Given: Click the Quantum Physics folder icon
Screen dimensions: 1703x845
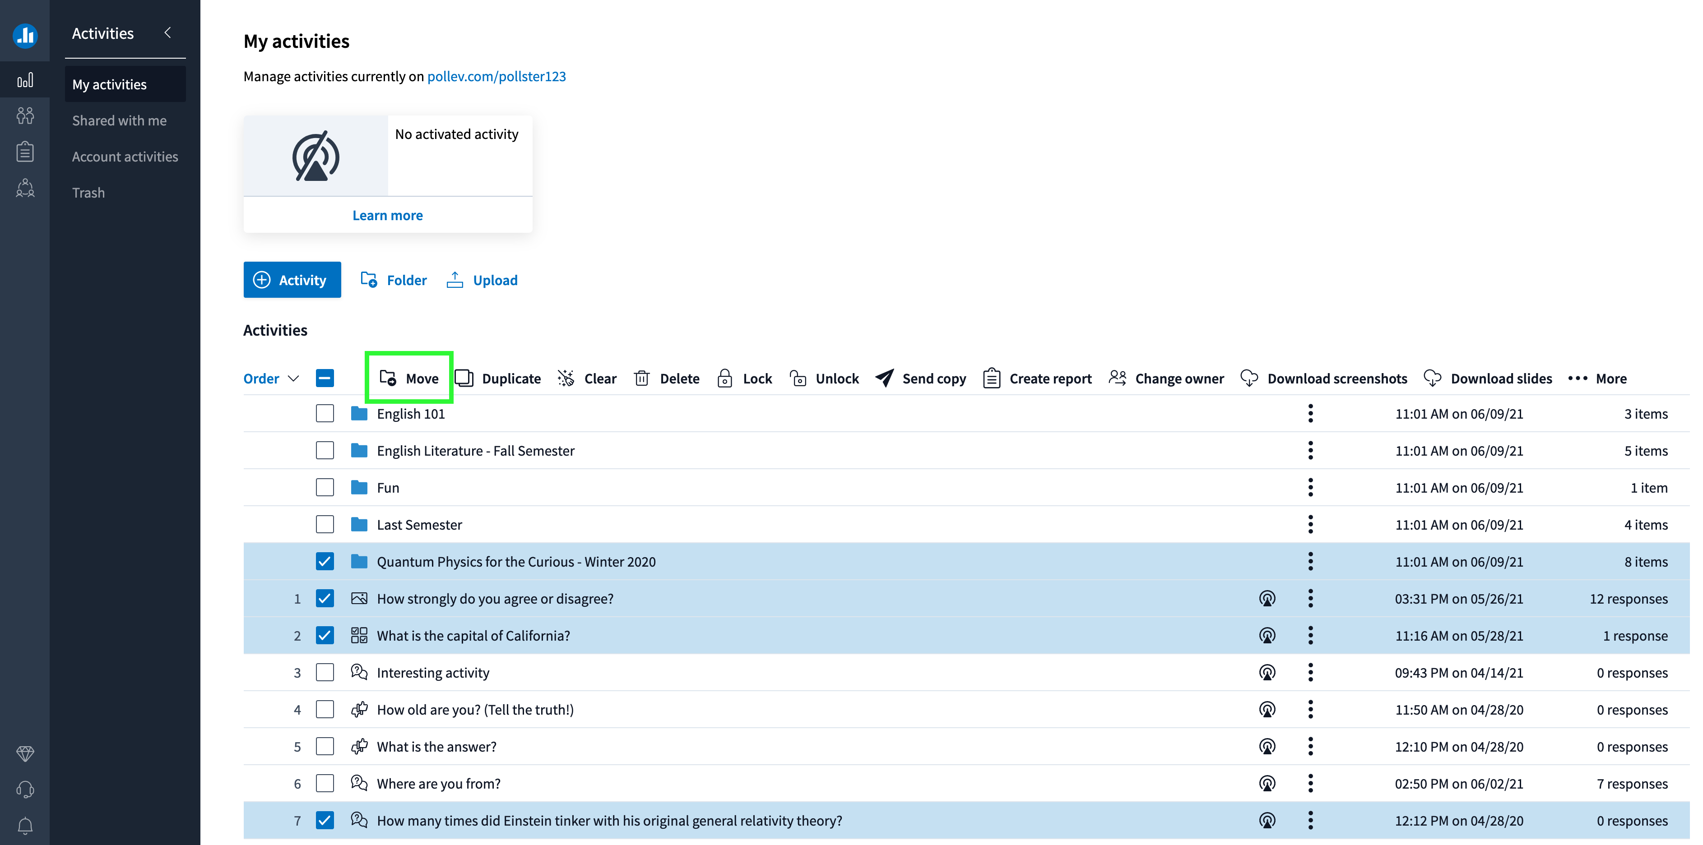Looking at the screenshot, I should click(x=359, y=562).
